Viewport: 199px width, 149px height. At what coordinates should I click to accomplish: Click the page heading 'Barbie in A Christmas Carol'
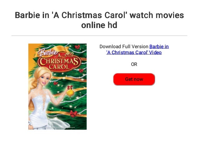[99, 20]
